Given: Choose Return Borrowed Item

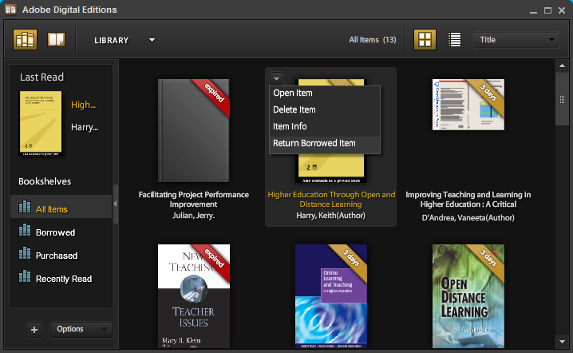Looking at the screenshot, I should click(325, 144).
